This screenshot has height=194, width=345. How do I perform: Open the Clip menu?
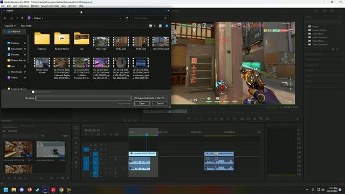click(15, 6)
